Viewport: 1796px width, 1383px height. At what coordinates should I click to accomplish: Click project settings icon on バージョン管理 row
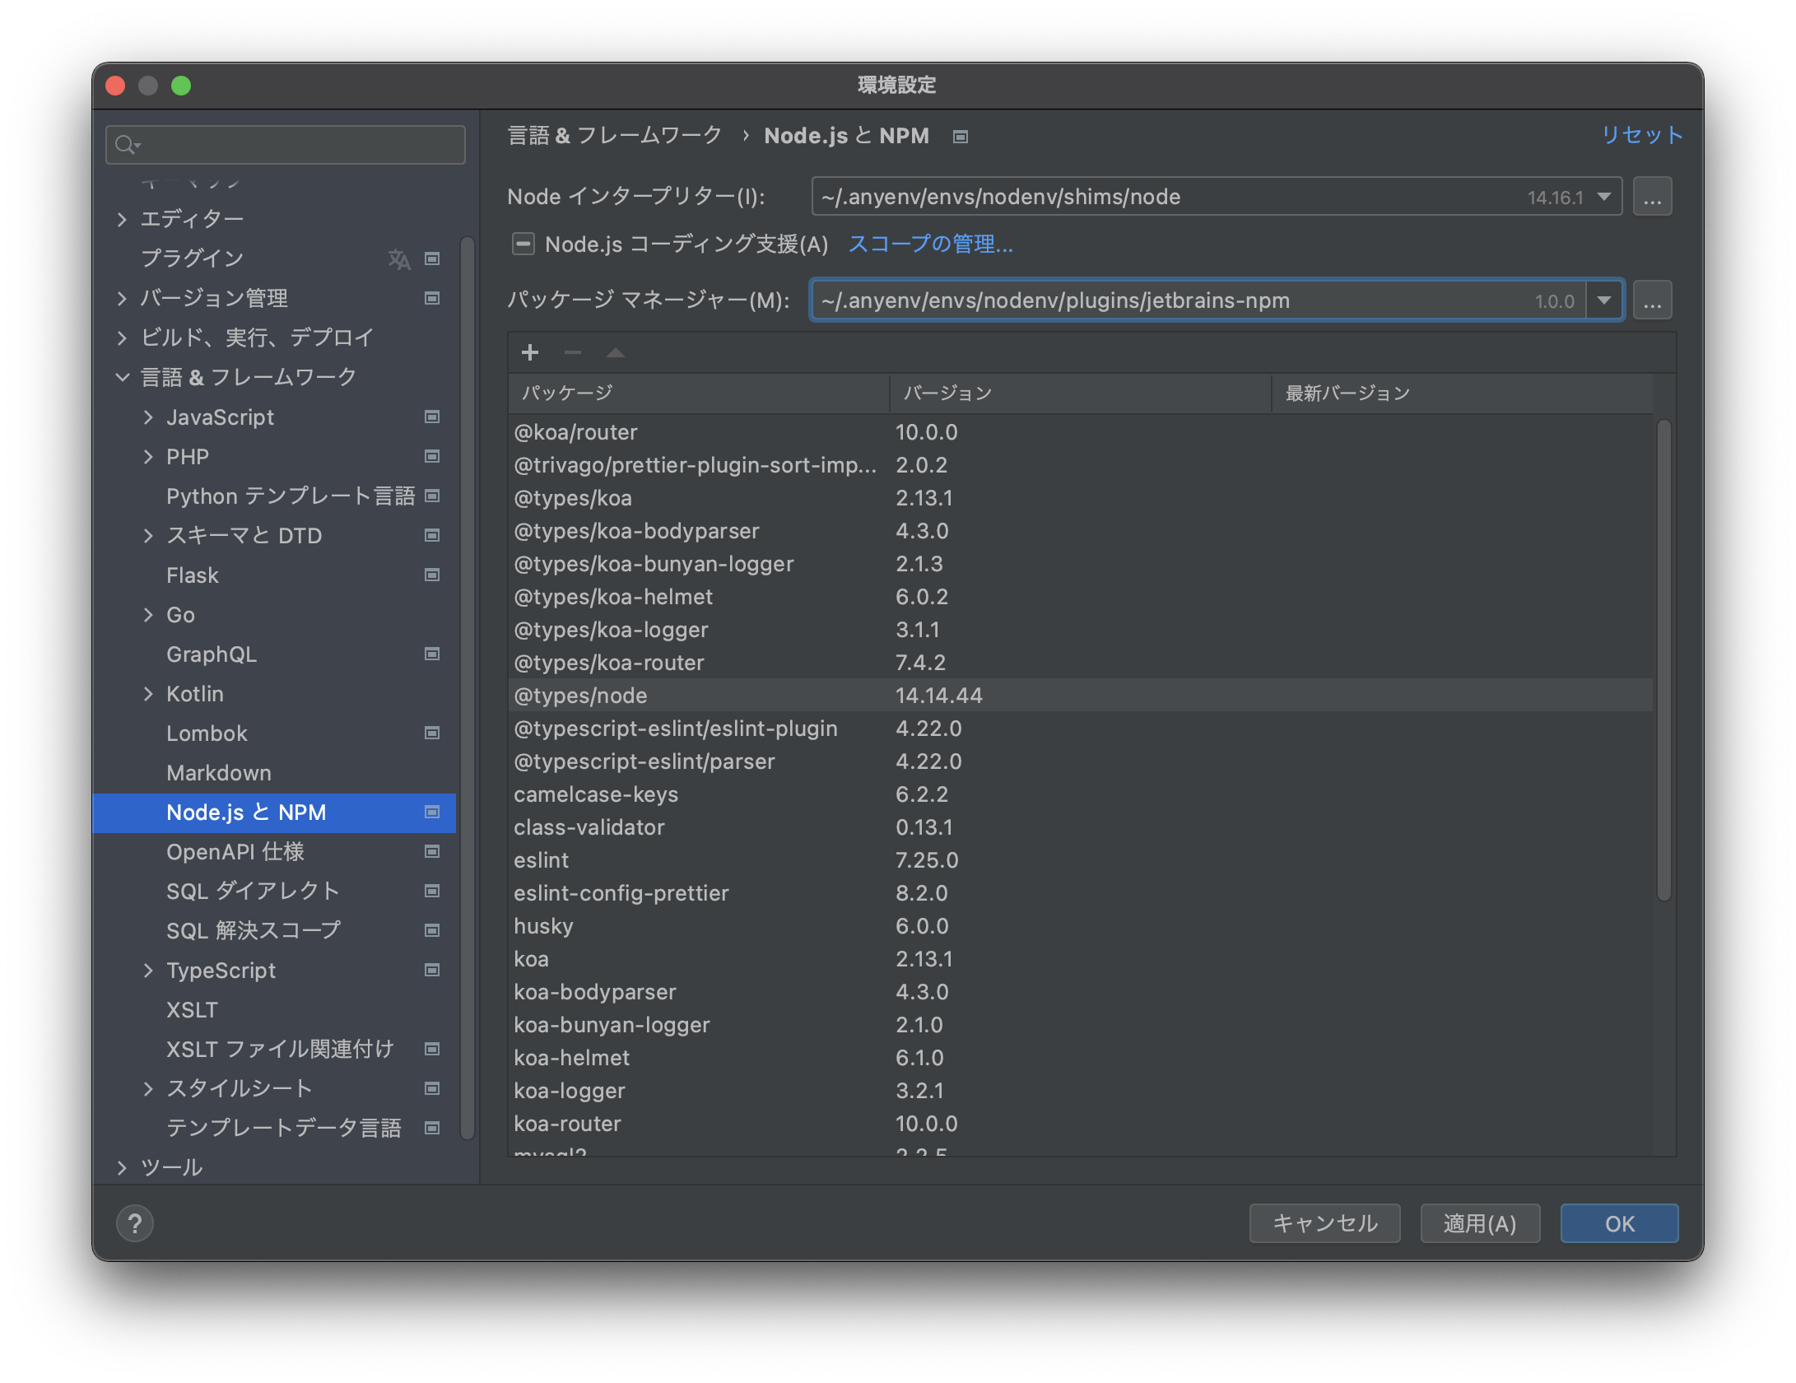[x=431, y=299]
